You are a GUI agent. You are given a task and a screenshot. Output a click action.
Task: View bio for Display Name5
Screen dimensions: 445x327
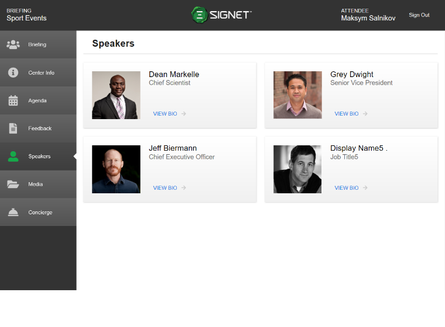coord(347,188)
